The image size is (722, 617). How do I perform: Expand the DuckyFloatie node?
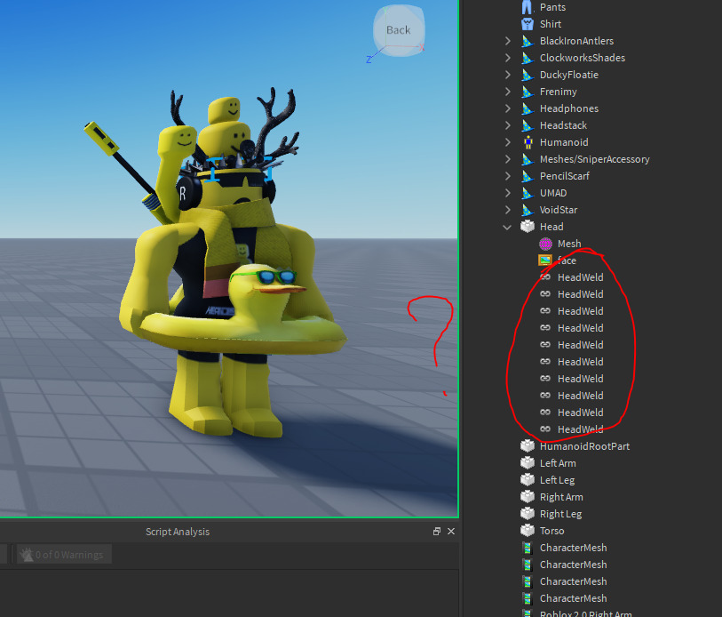click(x=507, y=75)
